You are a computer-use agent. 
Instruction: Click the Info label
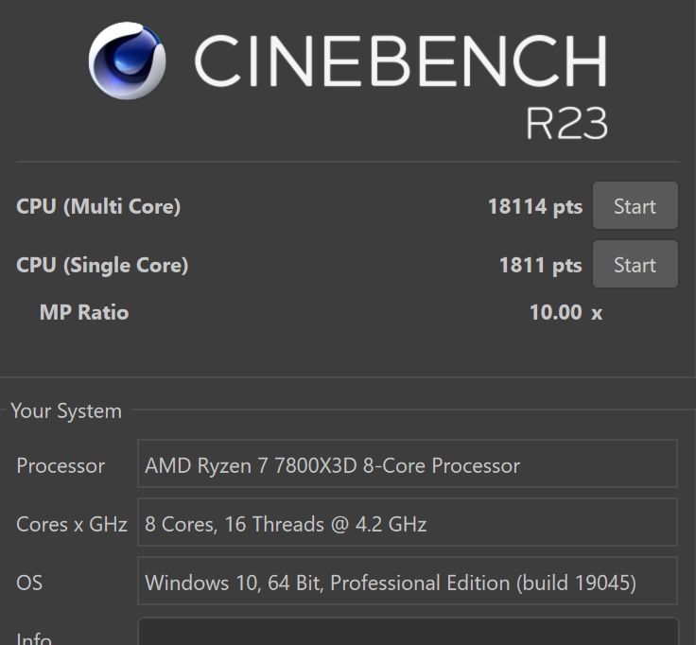(34, 638)
